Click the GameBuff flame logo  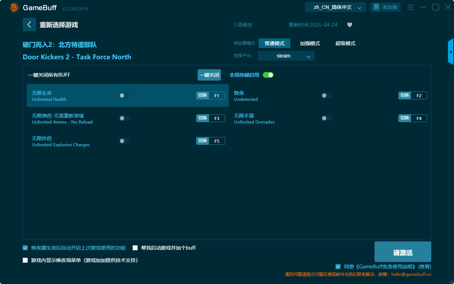(13, 7)
